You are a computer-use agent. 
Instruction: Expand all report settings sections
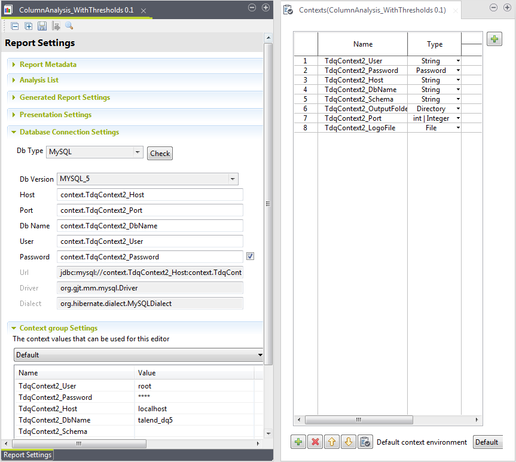[x=28, y=26]
